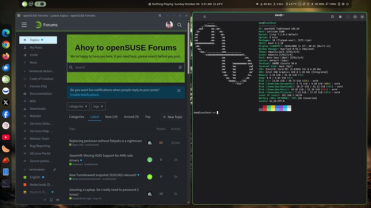Image resolution: width=371 pixels, height=208 pixels.
Task: Open Documentation sidebar link
Action: [x=40, y=94]
